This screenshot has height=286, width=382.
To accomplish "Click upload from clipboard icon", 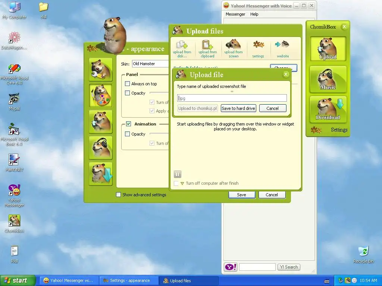I will (x=207, y=45).
